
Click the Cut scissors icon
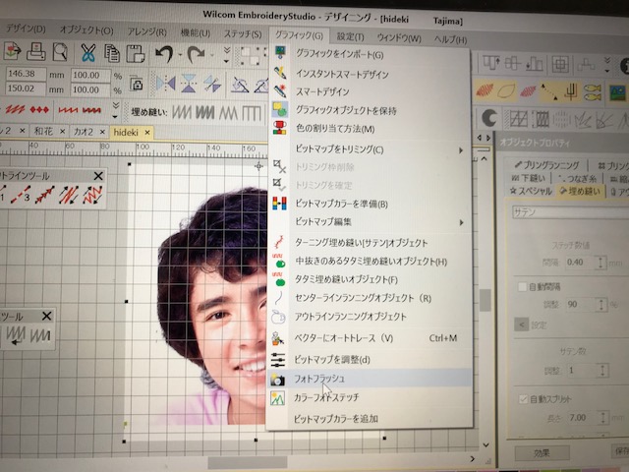tap(87, 52)
